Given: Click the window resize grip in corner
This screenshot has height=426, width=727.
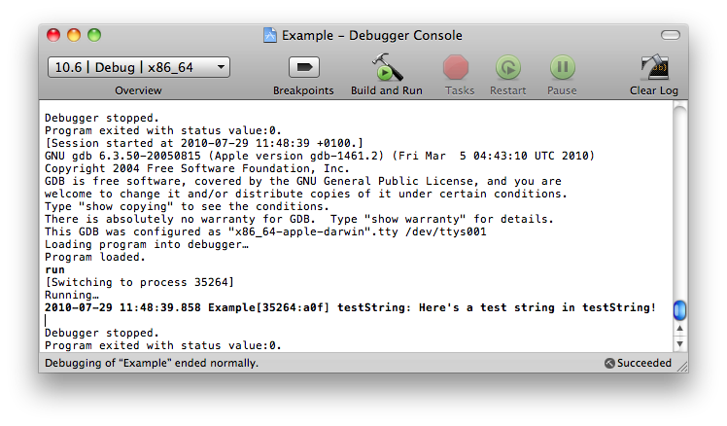Looking at the screenshot, I should tap(682, 367).
